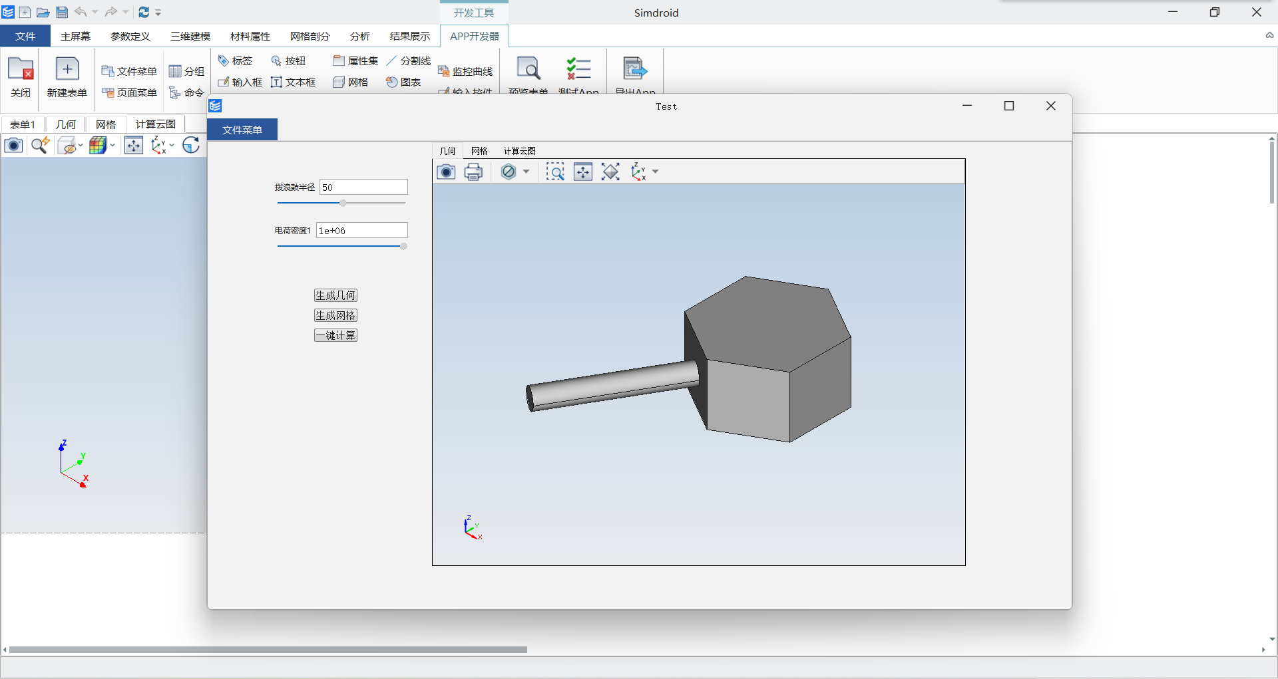
Task: Select the 计算云图 tab in Test window
Action: (x=520, y=151)
